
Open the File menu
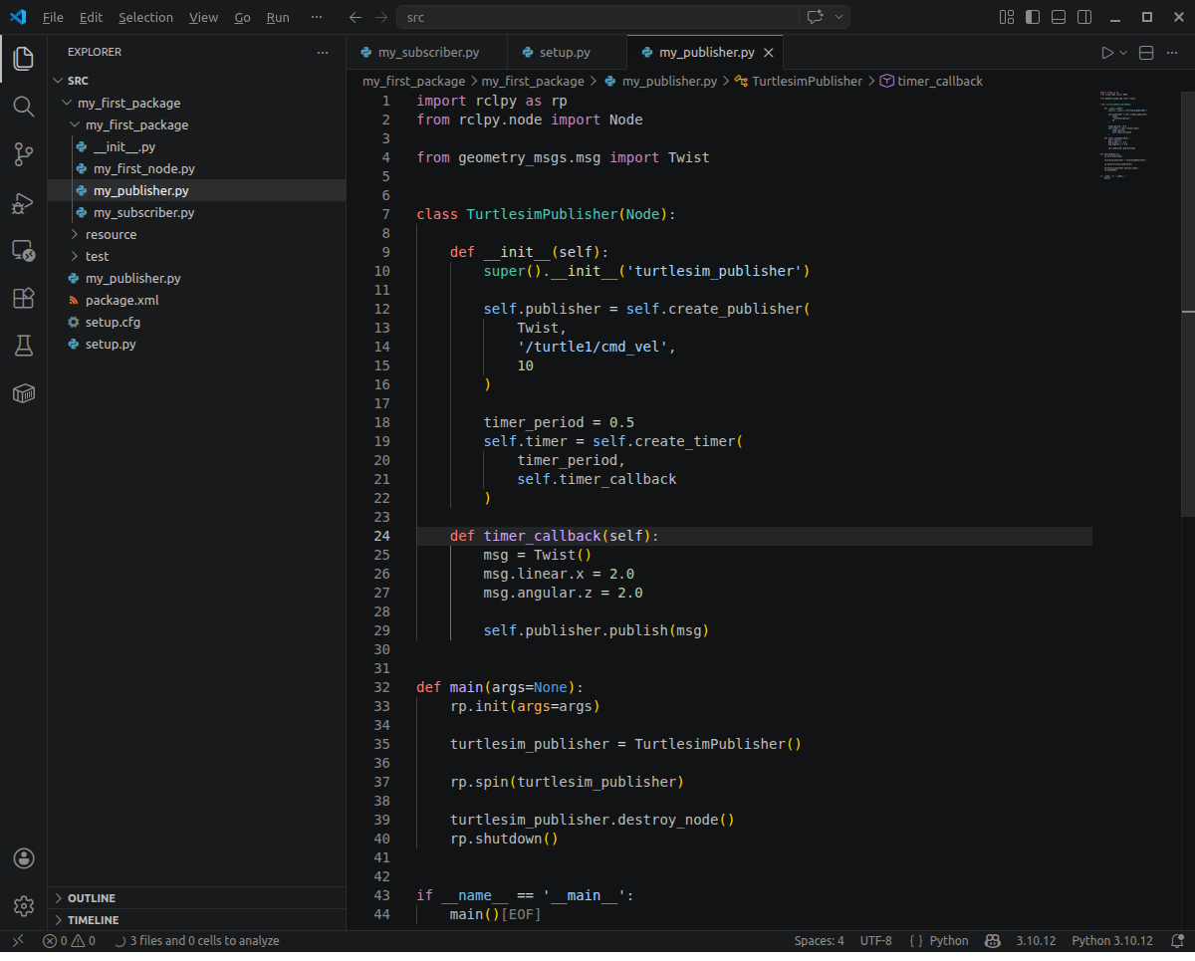[53, 17]
